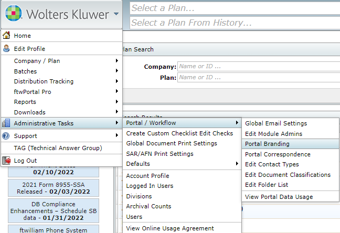Select Distribution Tracking menu item
The image size is (340, 233).
click(x=61, y=81)
